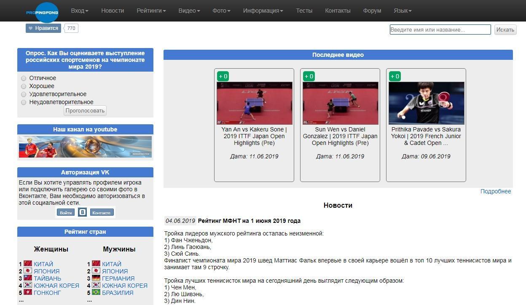Image resolution: width=526 pixels, height=305 pixels.
Task: Click Hong Kong flag in women's ranking
Action: 28,292
